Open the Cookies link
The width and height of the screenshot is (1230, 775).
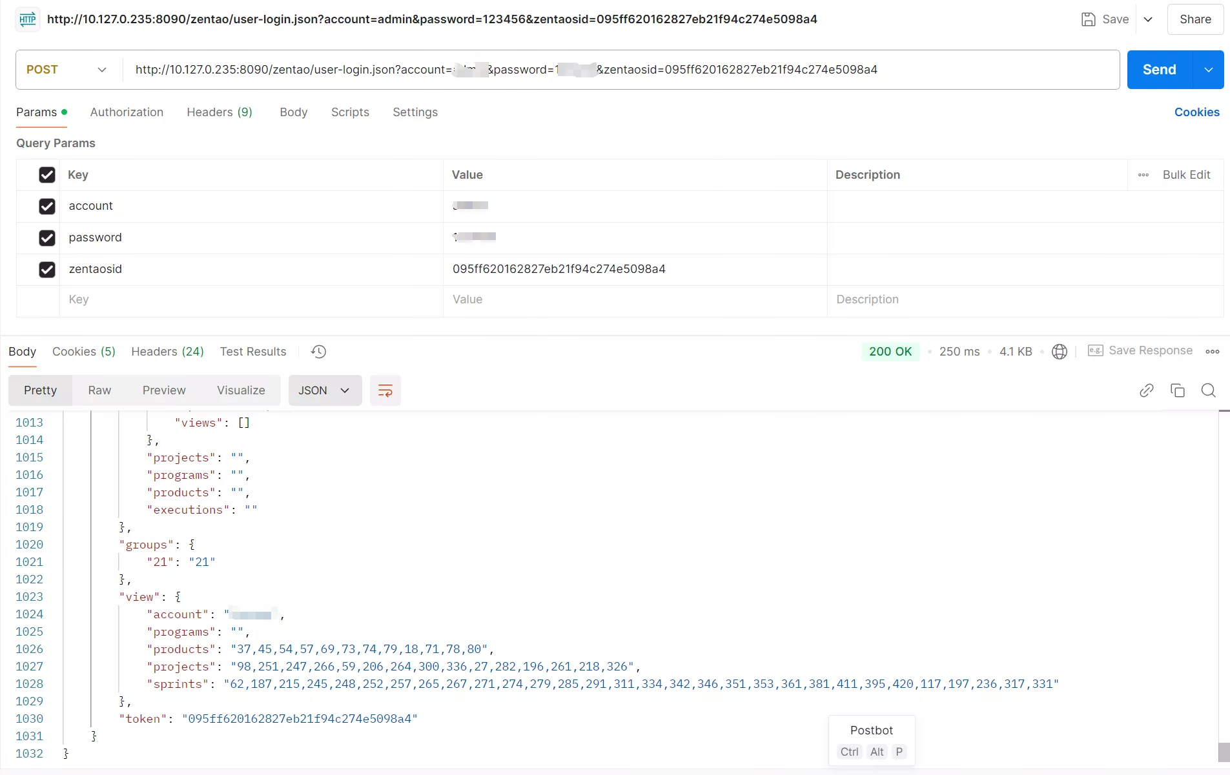pyautogui.click(x=1197, y=112)
